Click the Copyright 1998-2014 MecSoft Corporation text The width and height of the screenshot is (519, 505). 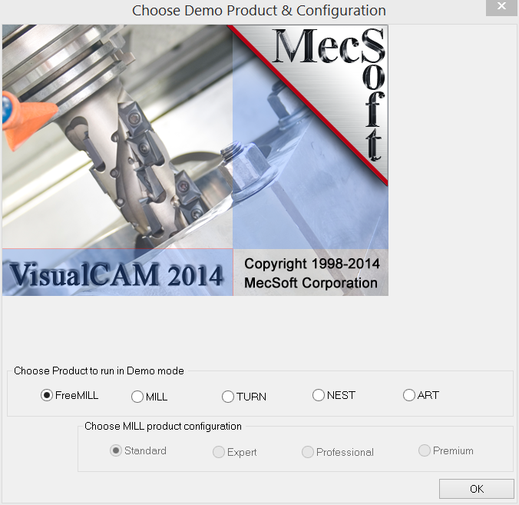(x=311, y=274)
